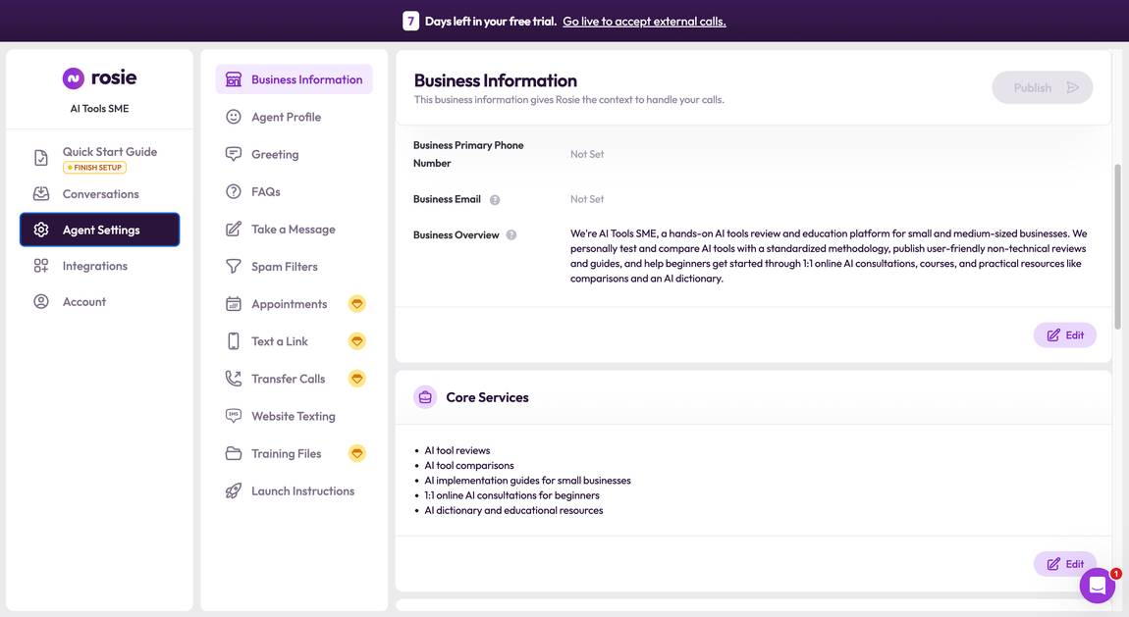Select Business Information settings tab
The image size is (1129, 617).
[294, 79]
